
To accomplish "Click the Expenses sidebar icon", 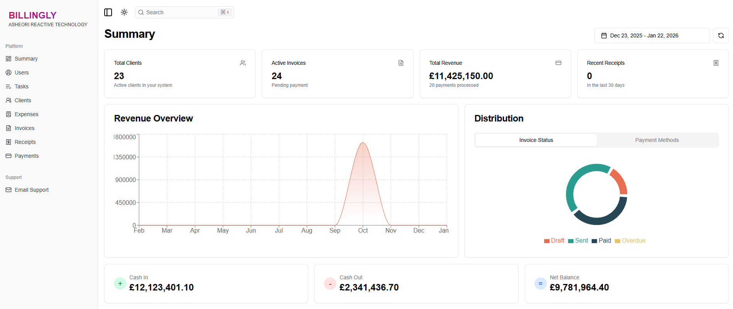I will [8, 114].
